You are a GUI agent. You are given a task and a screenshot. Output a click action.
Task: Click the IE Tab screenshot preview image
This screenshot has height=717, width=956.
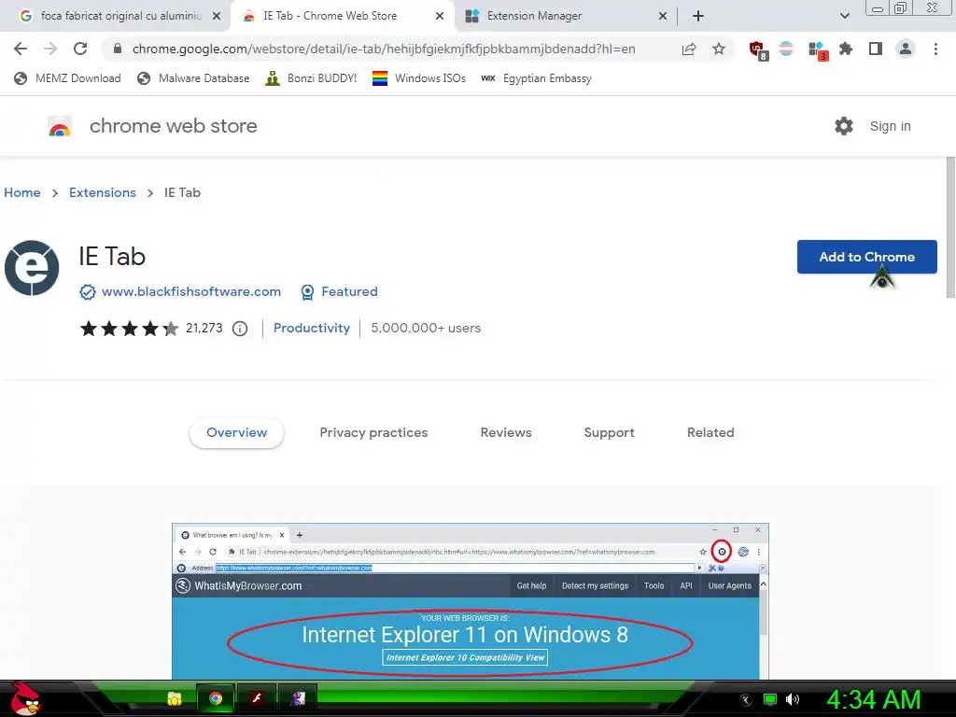pyautogui.click(x=471, y=601)
